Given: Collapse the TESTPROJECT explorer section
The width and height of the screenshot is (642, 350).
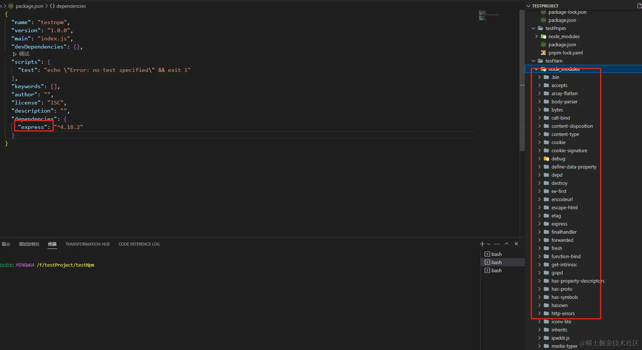Looking at the screenshot, I should (x=529, y=6).
